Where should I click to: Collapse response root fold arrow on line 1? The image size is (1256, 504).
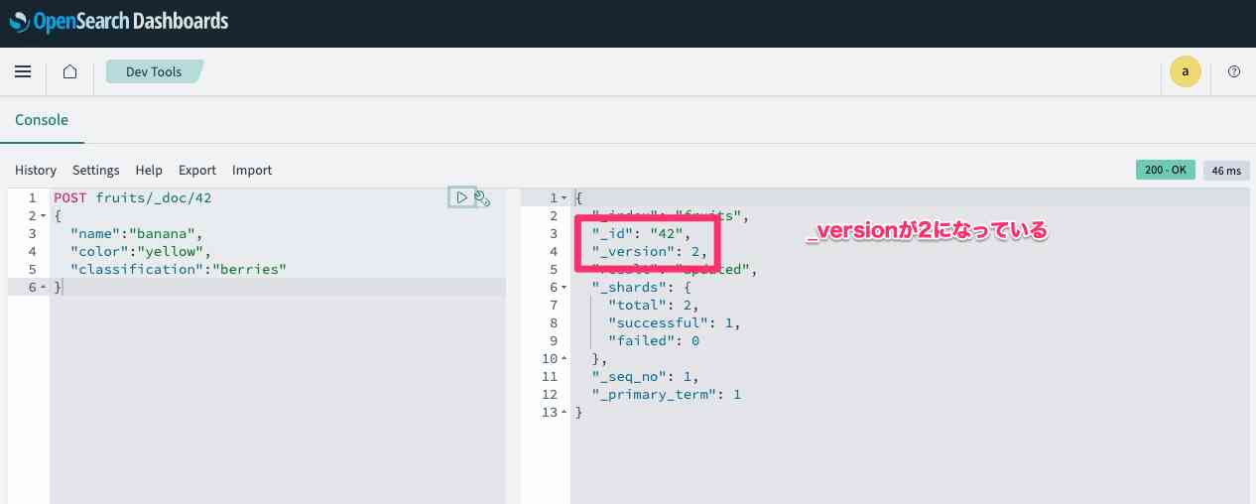pyautogui.click(x=564, y=198)
